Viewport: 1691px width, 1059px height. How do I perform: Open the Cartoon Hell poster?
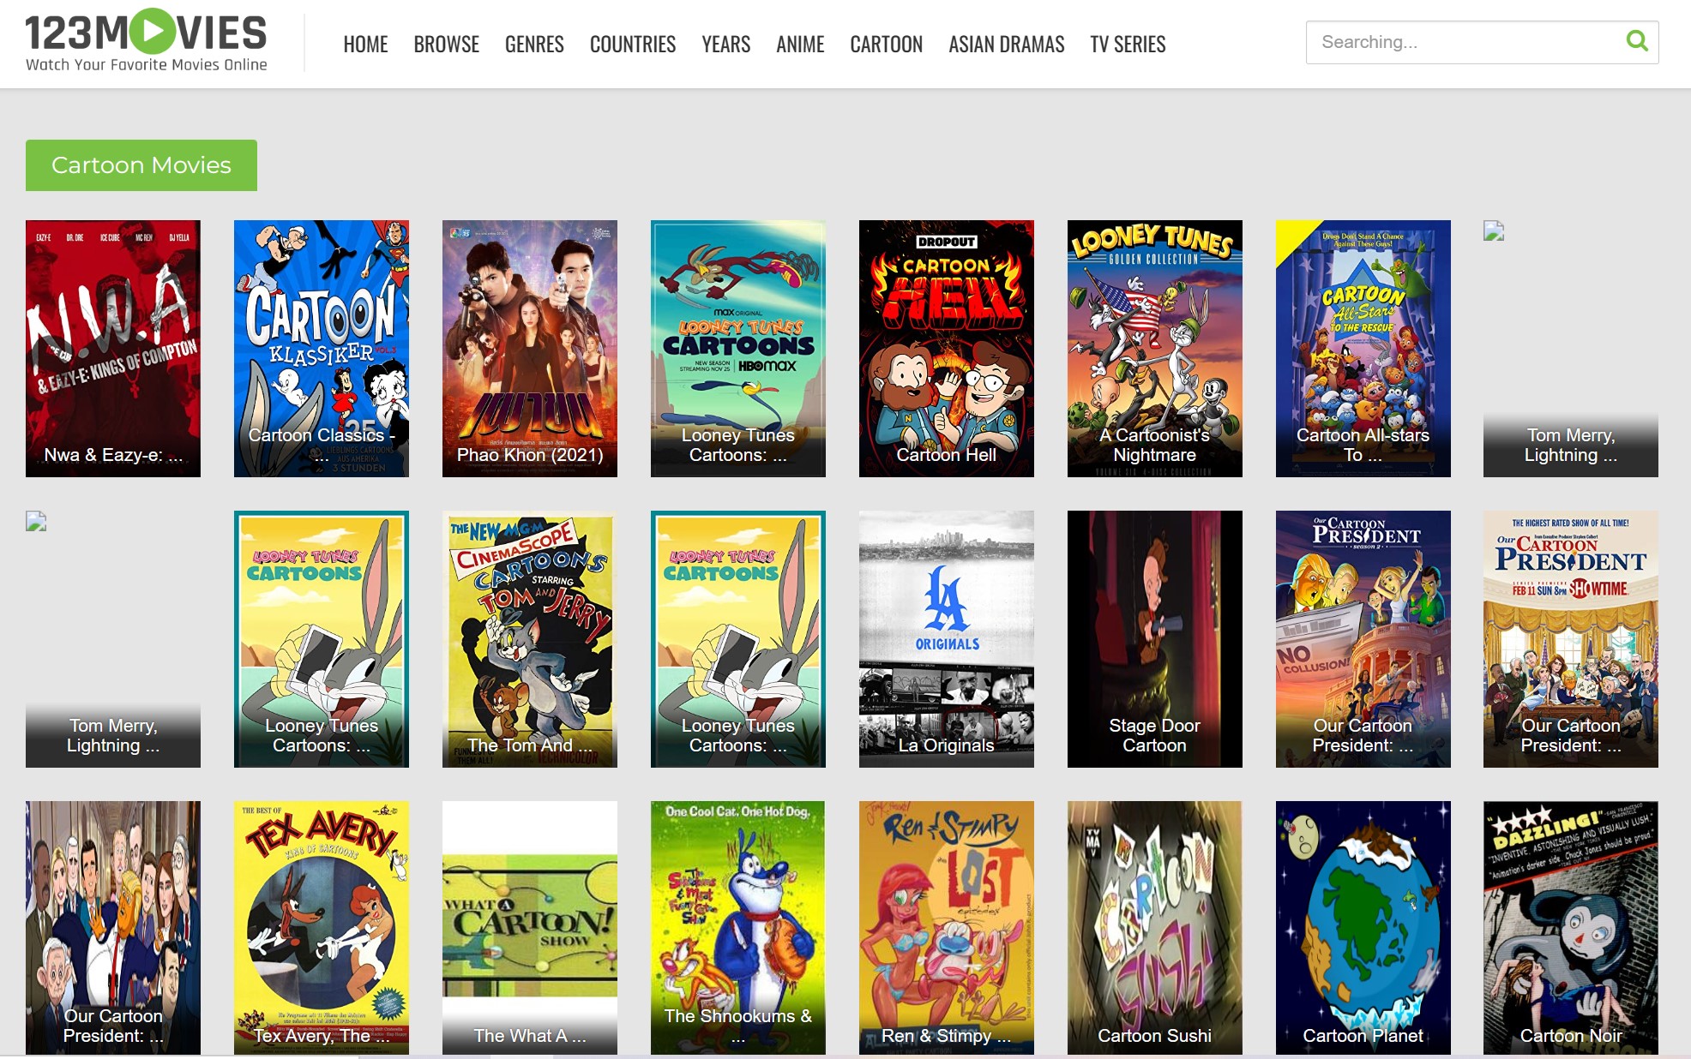[x=947, y=349]
